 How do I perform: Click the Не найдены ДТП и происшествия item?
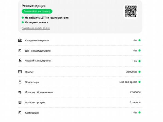[45, 18]
